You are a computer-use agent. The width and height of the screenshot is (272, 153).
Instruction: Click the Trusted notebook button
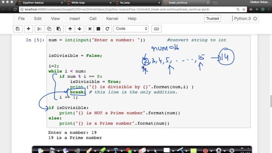point(212,18)
